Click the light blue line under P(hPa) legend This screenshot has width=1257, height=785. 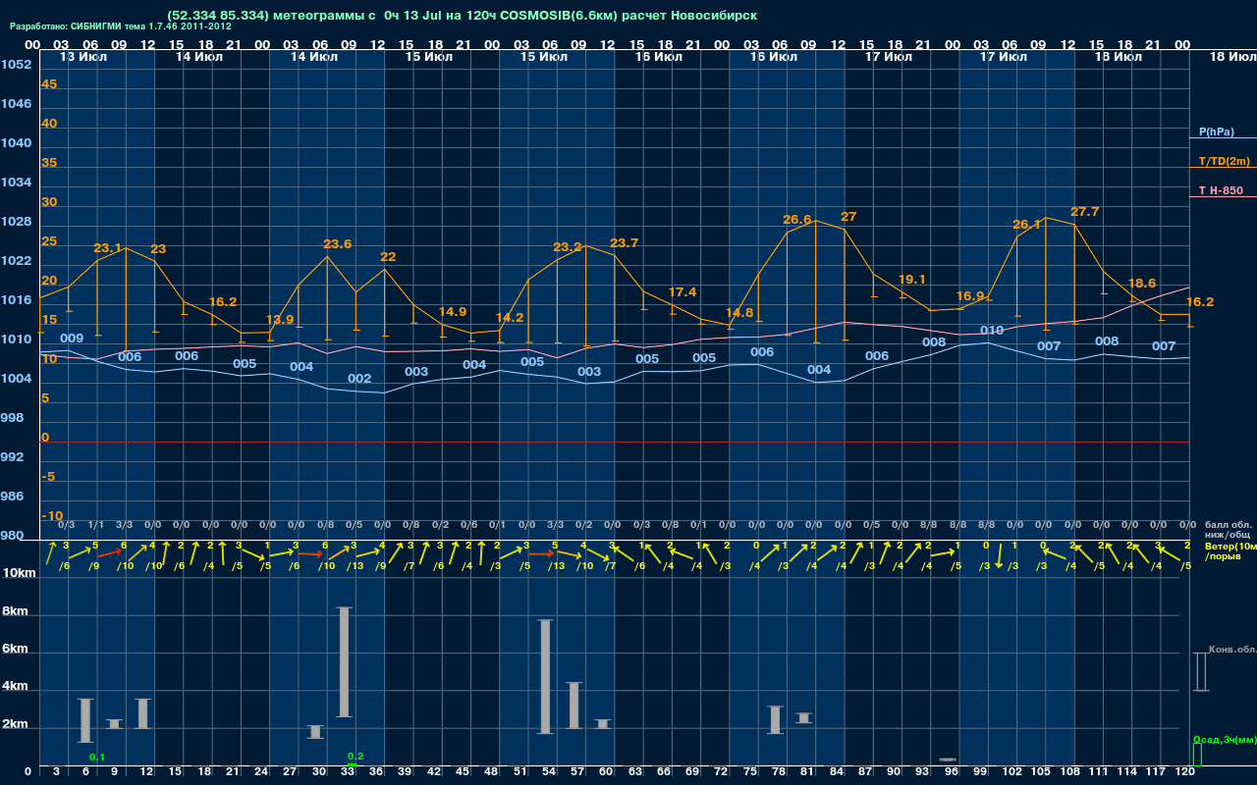1223,138
